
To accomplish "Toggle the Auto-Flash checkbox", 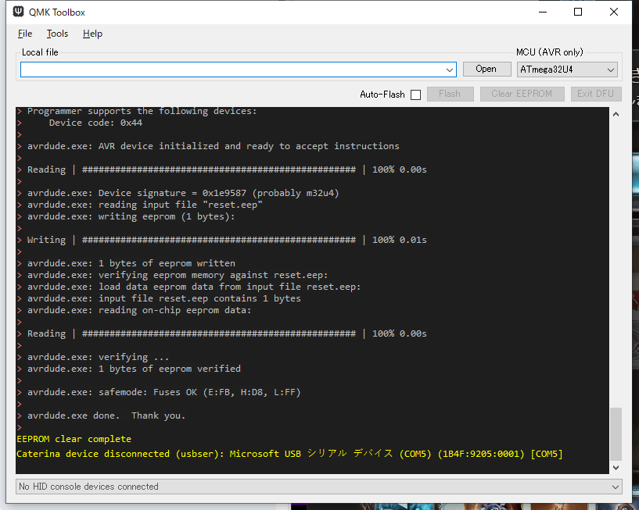I will click(x=415, y=95).
